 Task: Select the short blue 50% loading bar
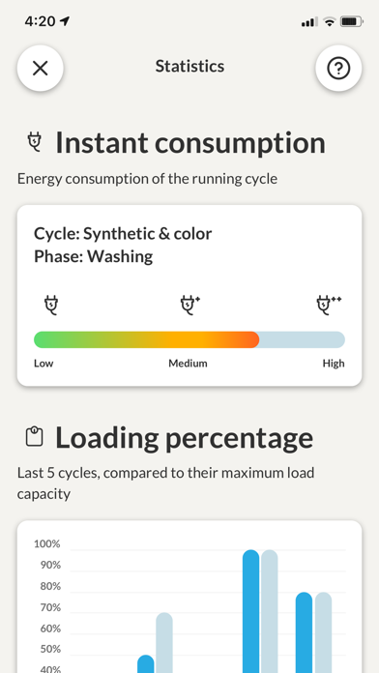pyautogui.click(x=145, y=663)
